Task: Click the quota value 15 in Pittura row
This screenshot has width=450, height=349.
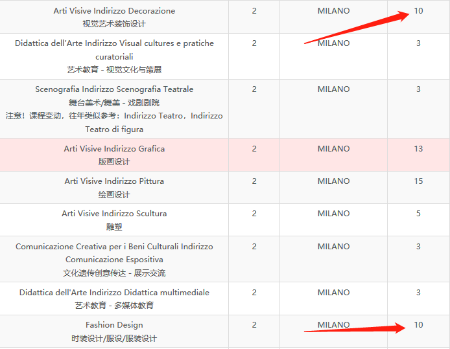Action: tap(418, 181)
